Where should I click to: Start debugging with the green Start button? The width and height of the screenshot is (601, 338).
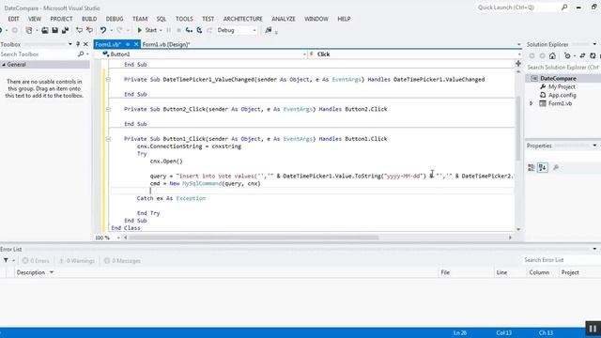coord(147,30)
